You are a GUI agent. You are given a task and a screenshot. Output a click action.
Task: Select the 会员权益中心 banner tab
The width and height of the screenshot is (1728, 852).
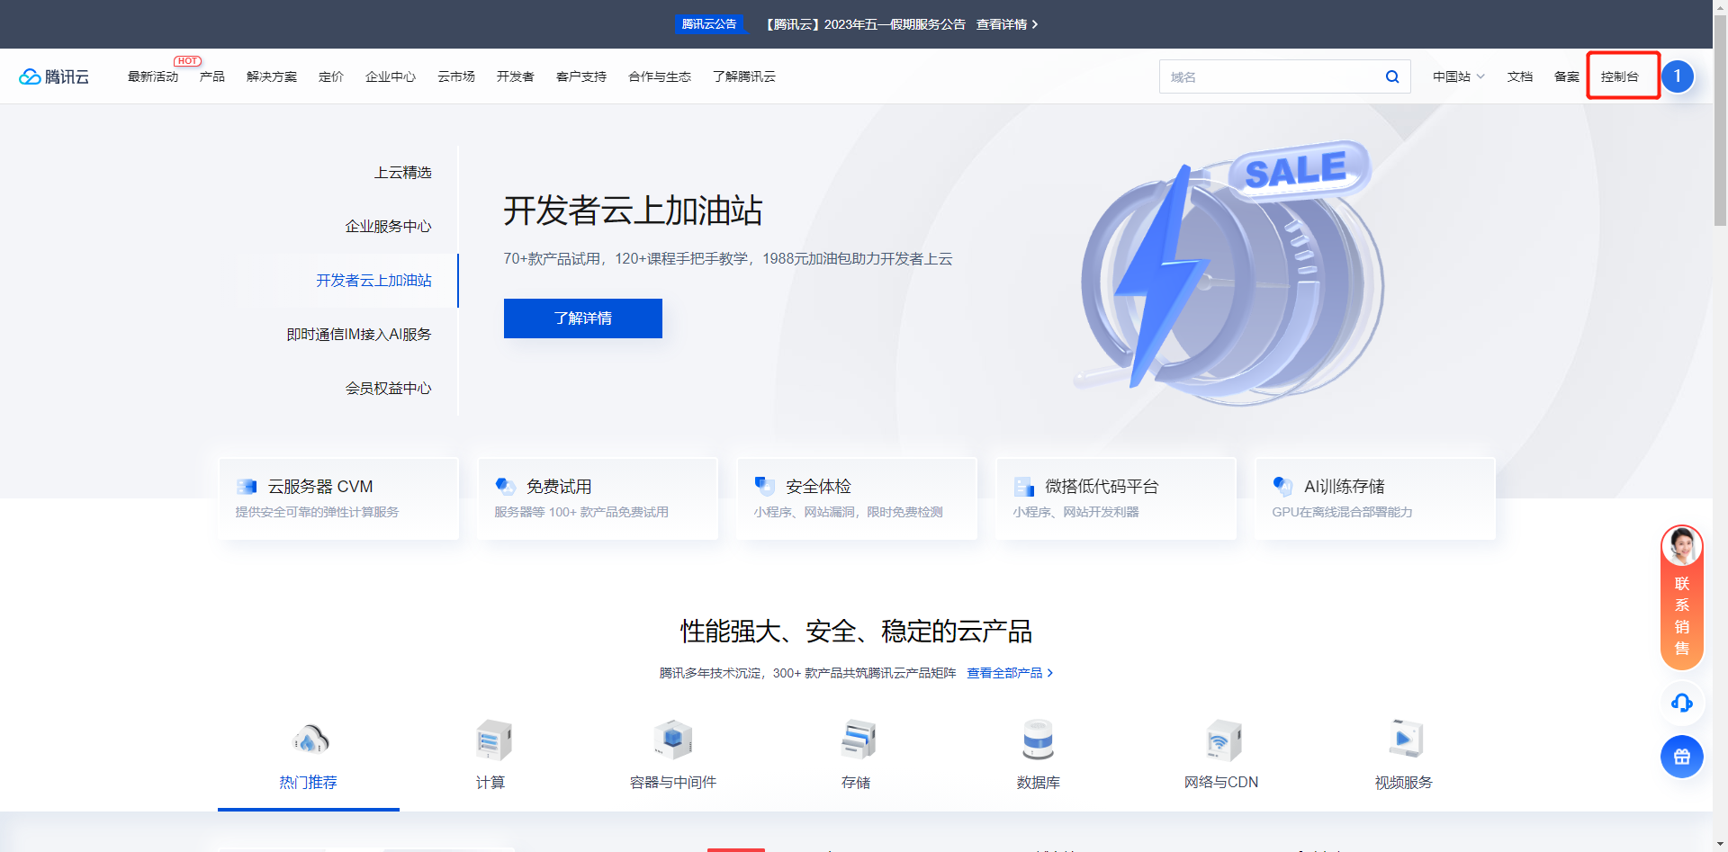tap(389, 389)
